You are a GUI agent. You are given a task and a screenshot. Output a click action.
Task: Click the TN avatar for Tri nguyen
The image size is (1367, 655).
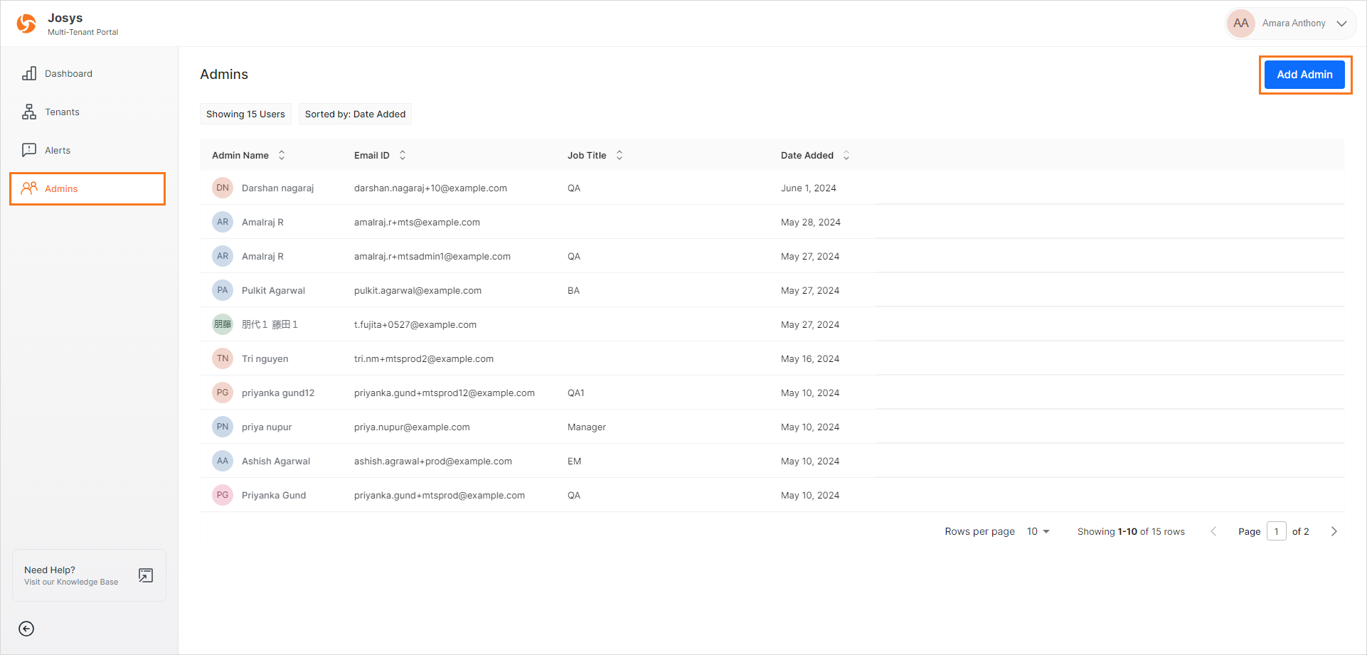pos(223,358)
